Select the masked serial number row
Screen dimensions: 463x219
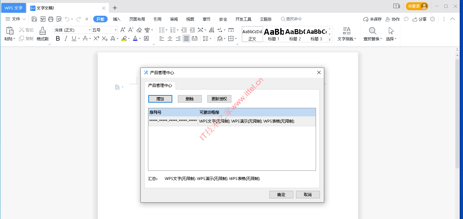tap(232, 121)
